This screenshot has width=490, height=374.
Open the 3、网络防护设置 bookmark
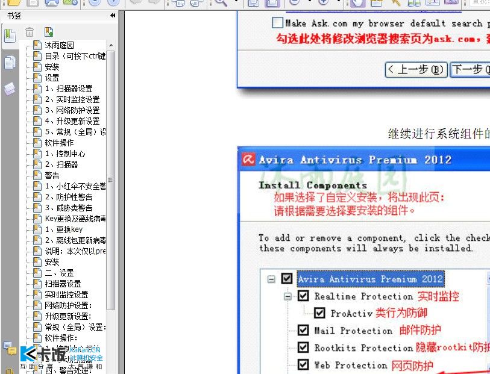72,110
